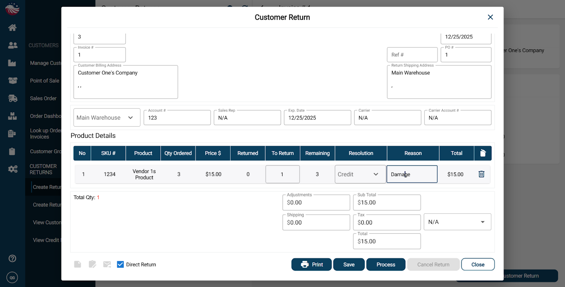
Task: Click the email envelope icon near Direct Return
Action: [x=107, y=264]
